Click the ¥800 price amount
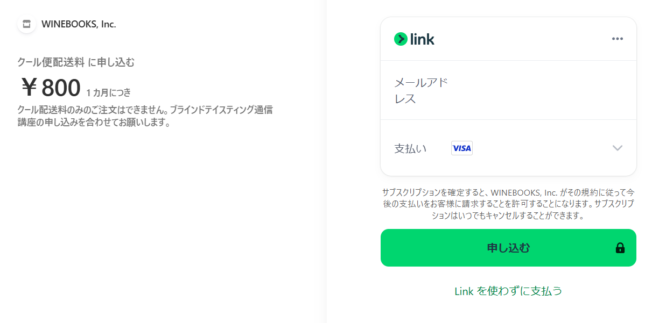 [x=51, y=88]
